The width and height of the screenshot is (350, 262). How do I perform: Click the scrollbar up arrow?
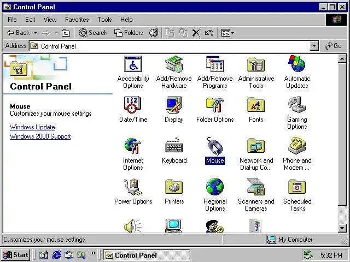(x=342, y=58)
